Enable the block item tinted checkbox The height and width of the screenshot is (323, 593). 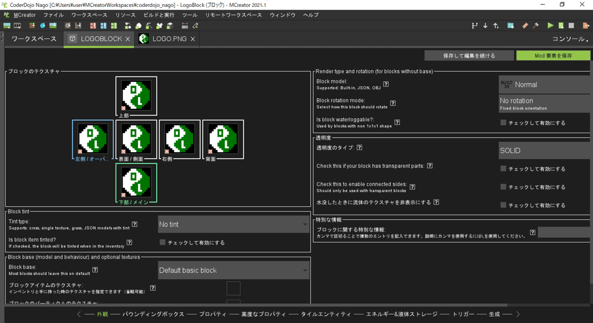pyautogui.click(x=162, y=242)
